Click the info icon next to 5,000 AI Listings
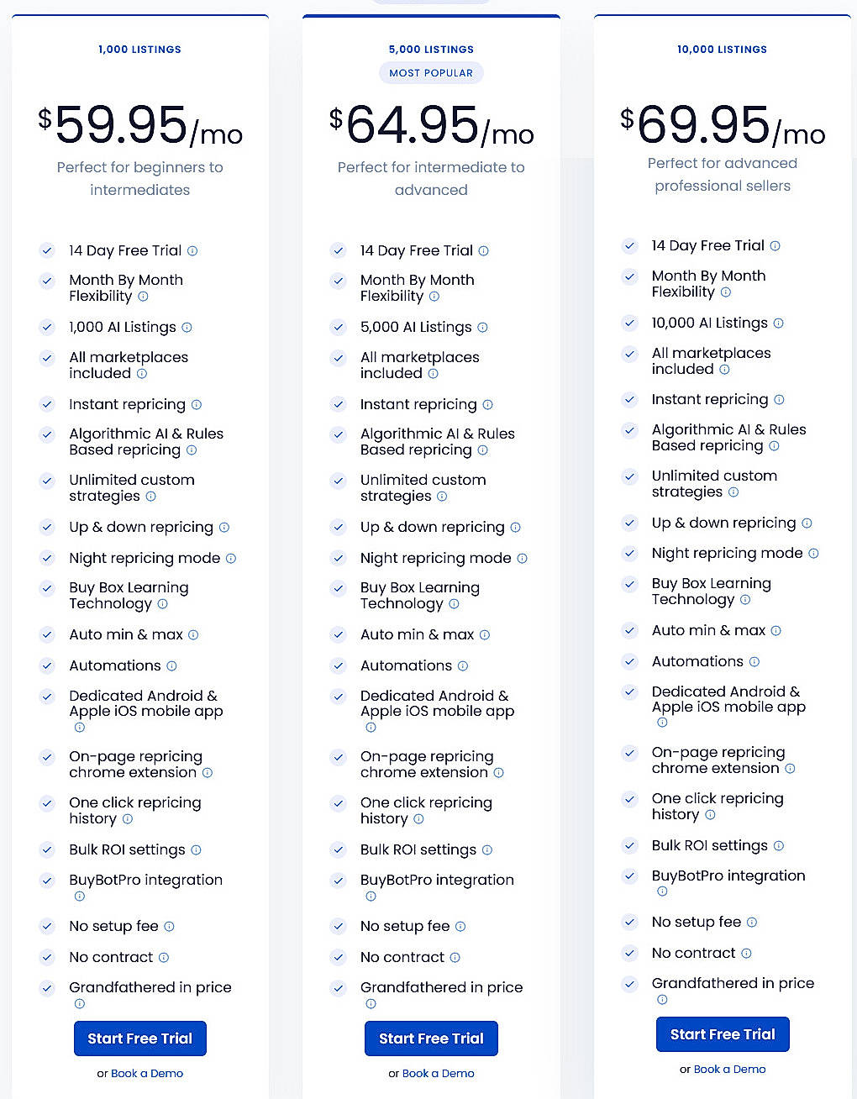The height and width of the screenshot is (1099, 857). pos(483,327)
